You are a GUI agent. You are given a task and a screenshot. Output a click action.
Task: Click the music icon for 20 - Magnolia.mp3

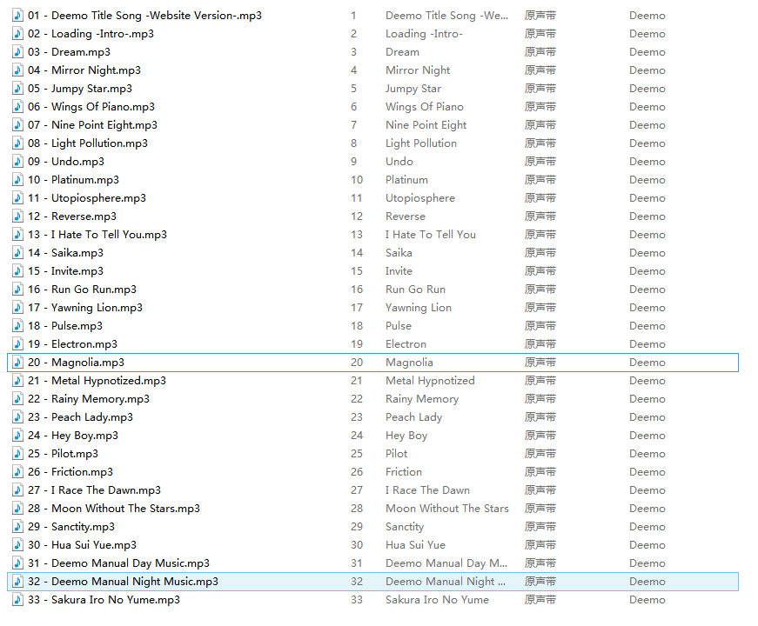(17, 363)
